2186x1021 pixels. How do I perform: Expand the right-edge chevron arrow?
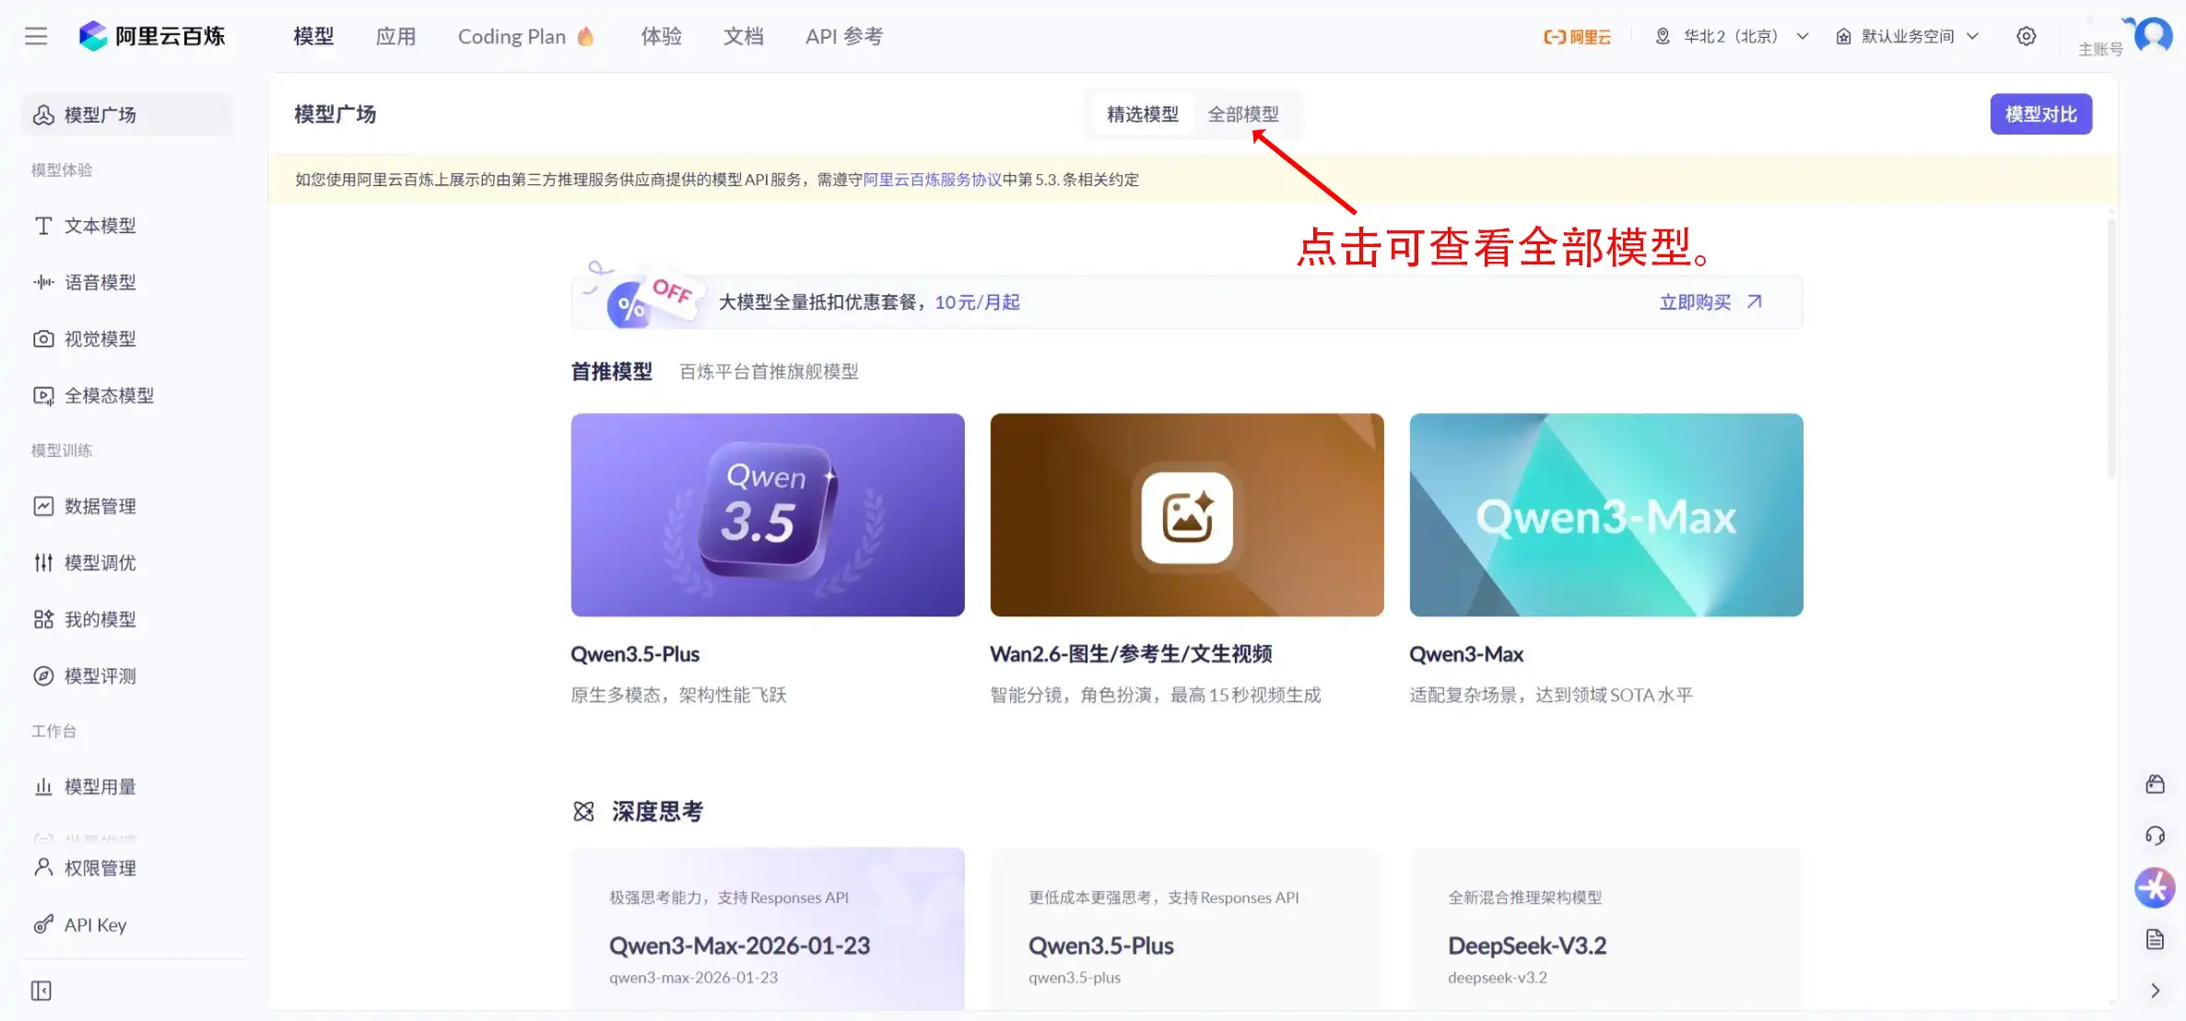point(2155,991)
